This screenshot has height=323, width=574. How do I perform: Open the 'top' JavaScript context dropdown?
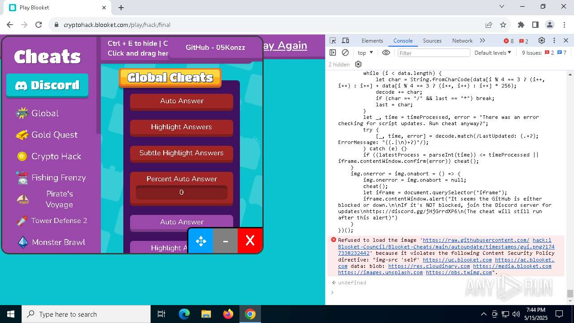[x=365, y=52]
